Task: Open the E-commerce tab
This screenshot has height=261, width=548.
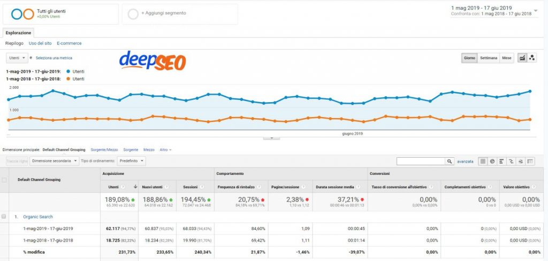Action: click(x=69, y=43)
